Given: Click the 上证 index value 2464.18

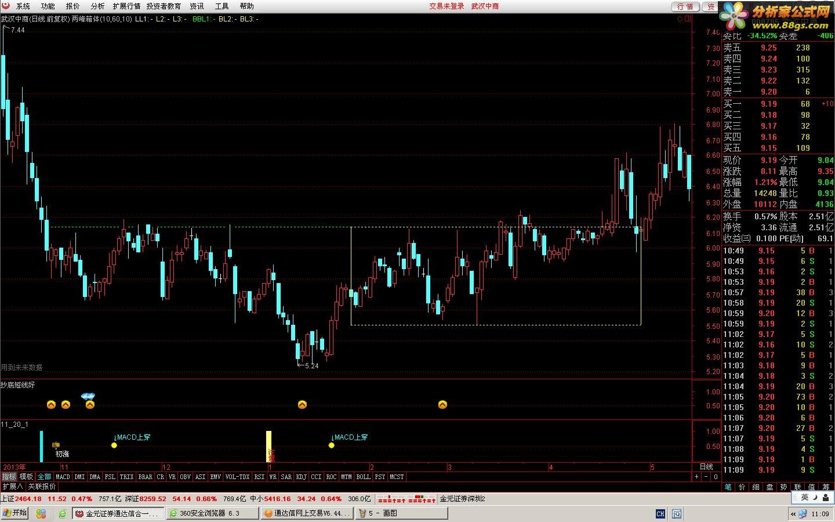Looking at the screenshot, I should tap(28, 499).
